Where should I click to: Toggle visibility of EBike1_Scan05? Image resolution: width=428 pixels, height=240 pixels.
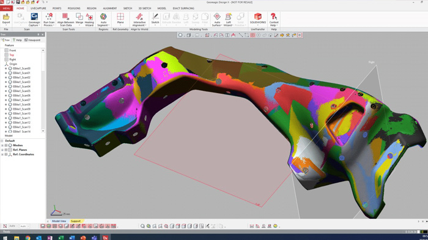click(6, 91)
